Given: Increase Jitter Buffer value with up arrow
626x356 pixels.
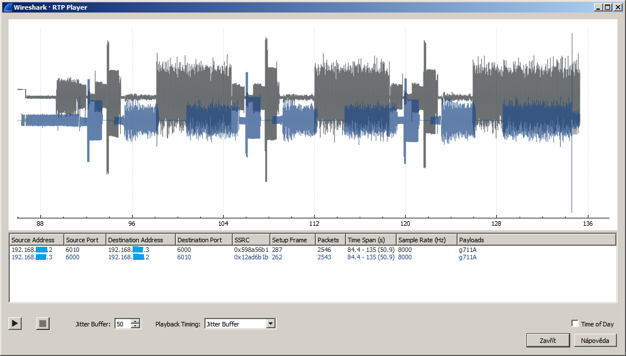Looking at the screenshot, I should coord(136,321).
